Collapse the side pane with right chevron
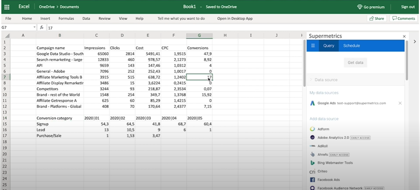Image resolution: width=420 pixels, height=190 pixels. [414, 41]
